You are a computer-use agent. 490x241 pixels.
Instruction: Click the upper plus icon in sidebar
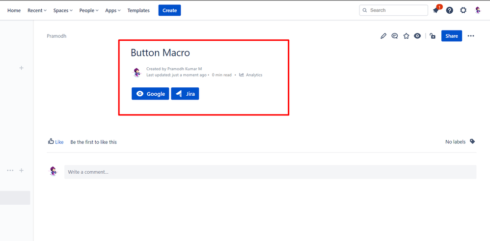click(21, 68)
